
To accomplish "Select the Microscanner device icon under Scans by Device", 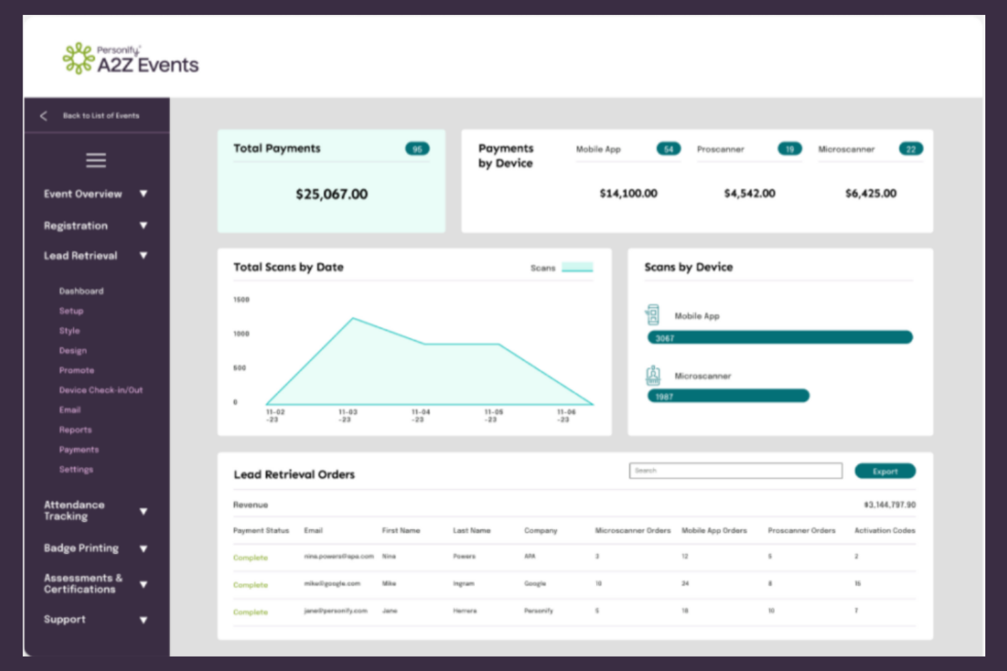I will 653,375.
